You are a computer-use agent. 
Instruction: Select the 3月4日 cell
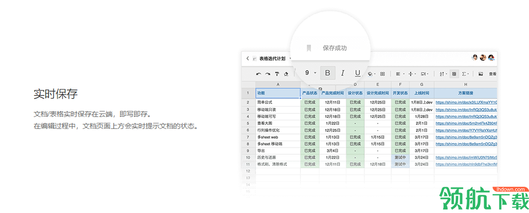[x=333, y=151]
